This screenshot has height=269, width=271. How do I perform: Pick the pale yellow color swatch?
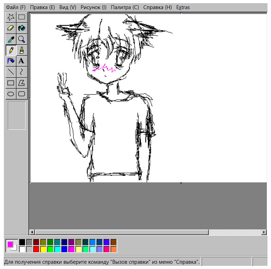pos(78,249)
